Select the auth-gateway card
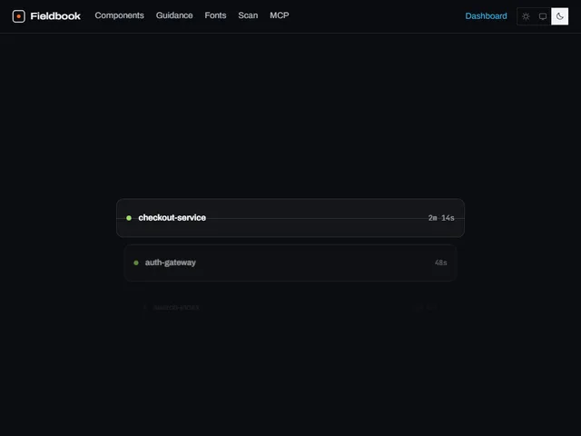This screenshot has width=581, height=436. pyautogui.click(x=290, y=263)
